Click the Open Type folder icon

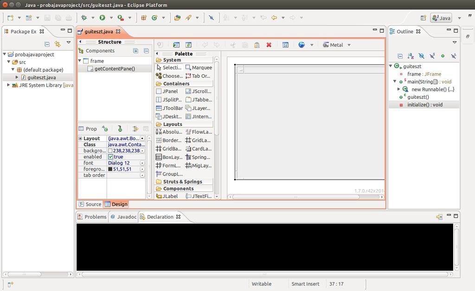coord(178,18)
